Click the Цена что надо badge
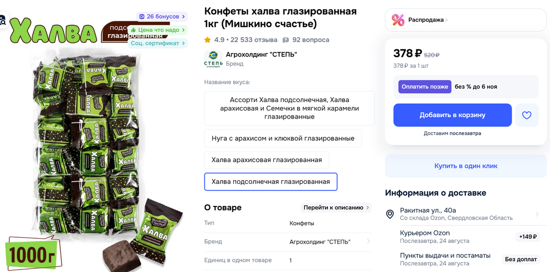550x272 pixels. 158,30
